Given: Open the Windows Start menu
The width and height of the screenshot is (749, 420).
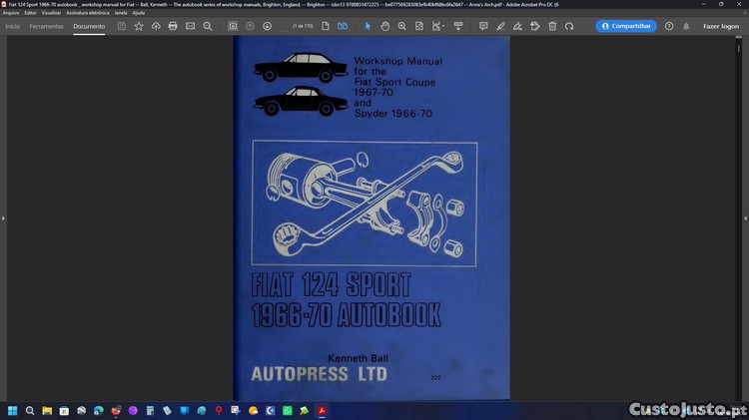Looking at the screenshot, I should point(12,410).
